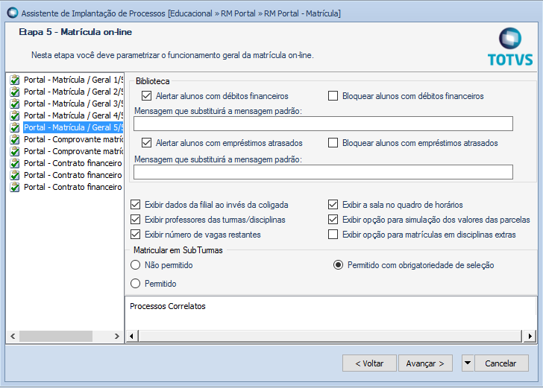
Task: Click right arrow of step list scrollbar
Action: [x=116, y=336]
